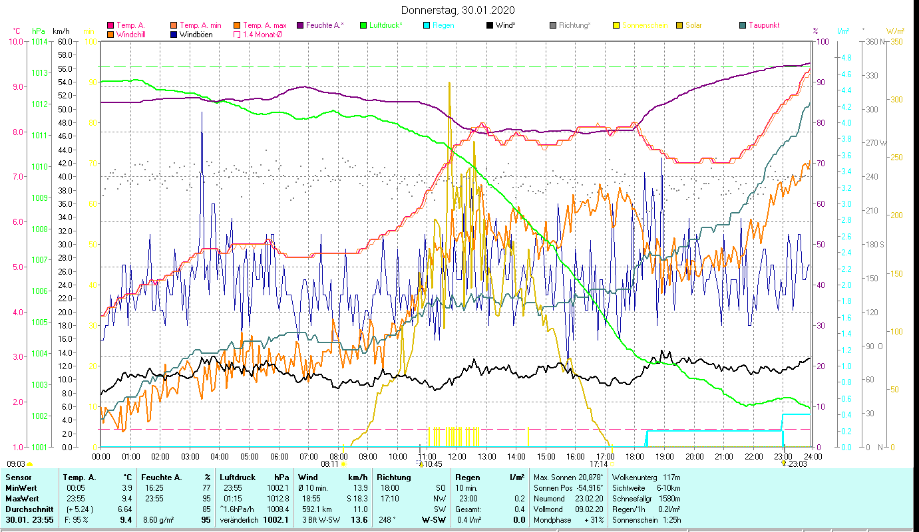Click the 'Sonnen Pos -54,916°' entry
The height and width of the screenshot is (532, 919).
pyautogui.click(x=568, y=488)
